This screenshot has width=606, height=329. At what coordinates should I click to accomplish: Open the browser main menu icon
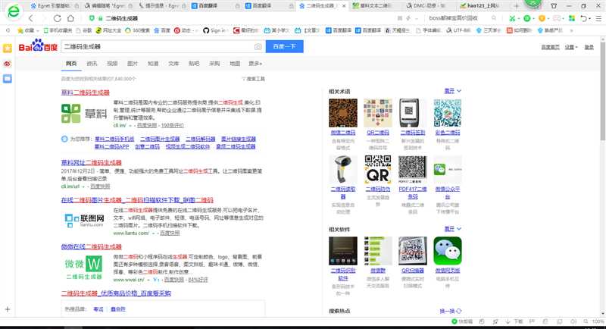pos(598,18)
